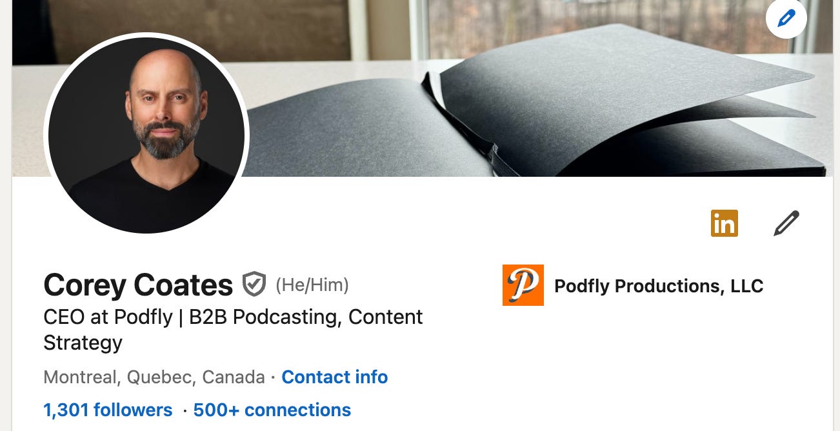Open Corey Coates' circular profile photo
Viewport: 840px width, 431px height.
146,135
